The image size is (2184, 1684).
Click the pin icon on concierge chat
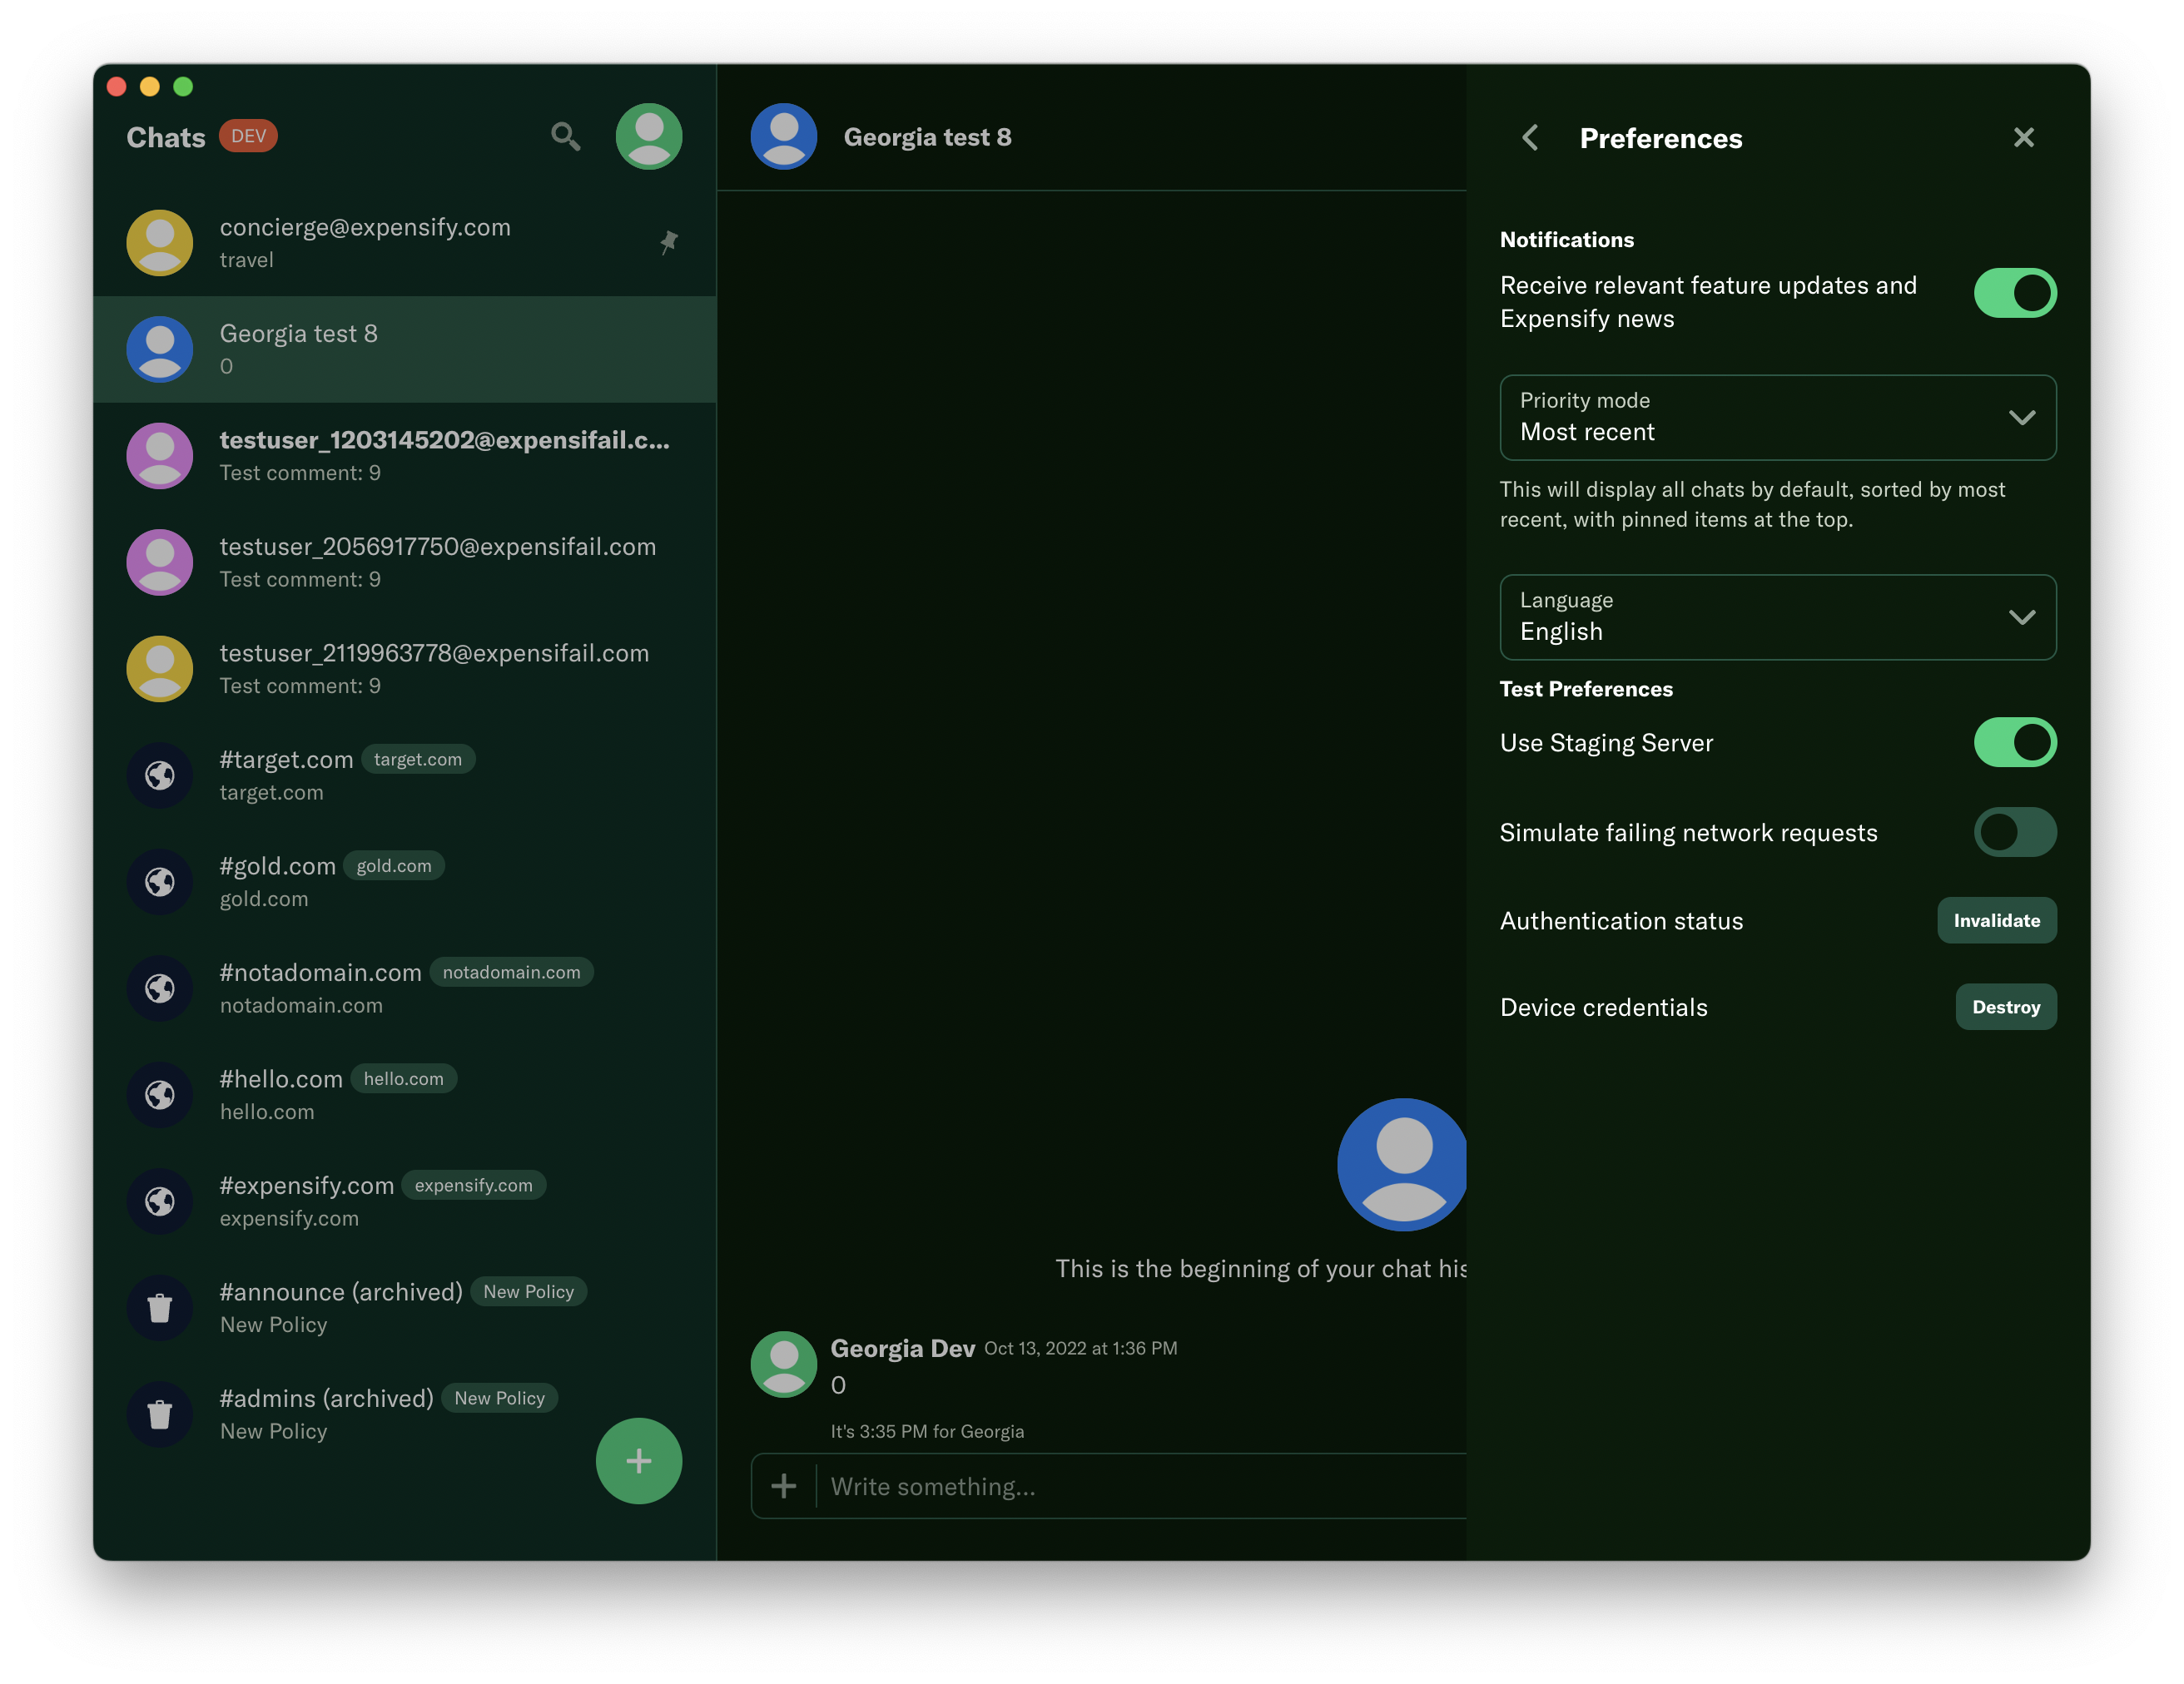pyautogui.click(x=669, y=242)
